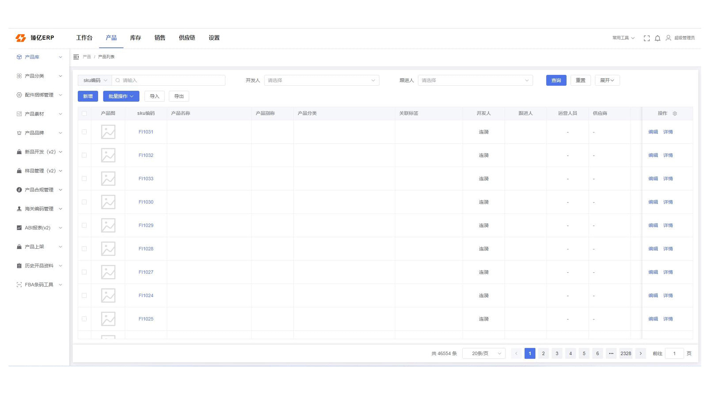Image resolution: width=707 pixels, height=398 pixels.
Task: Click the 产品库 sidebar icon
Action: (x=19, y=57)
